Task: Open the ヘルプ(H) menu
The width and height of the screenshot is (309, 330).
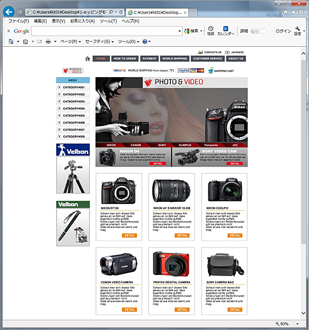Action: click(130, 21)
